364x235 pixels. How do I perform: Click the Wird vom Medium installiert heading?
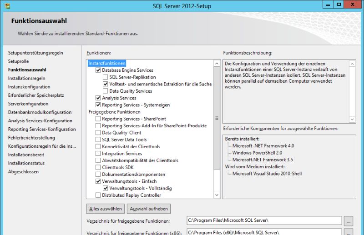click(x=255, y=166)
